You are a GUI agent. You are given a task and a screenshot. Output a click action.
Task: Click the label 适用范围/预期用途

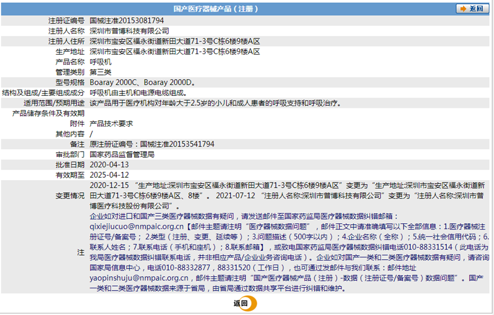pyautogui.click(x=54, y=103)
